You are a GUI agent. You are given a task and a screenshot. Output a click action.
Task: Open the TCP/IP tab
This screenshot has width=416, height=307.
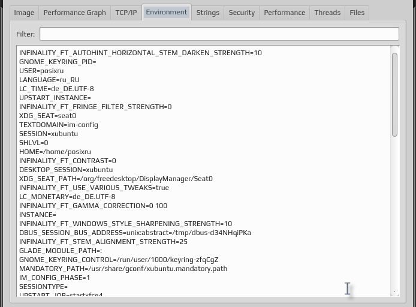126,13
